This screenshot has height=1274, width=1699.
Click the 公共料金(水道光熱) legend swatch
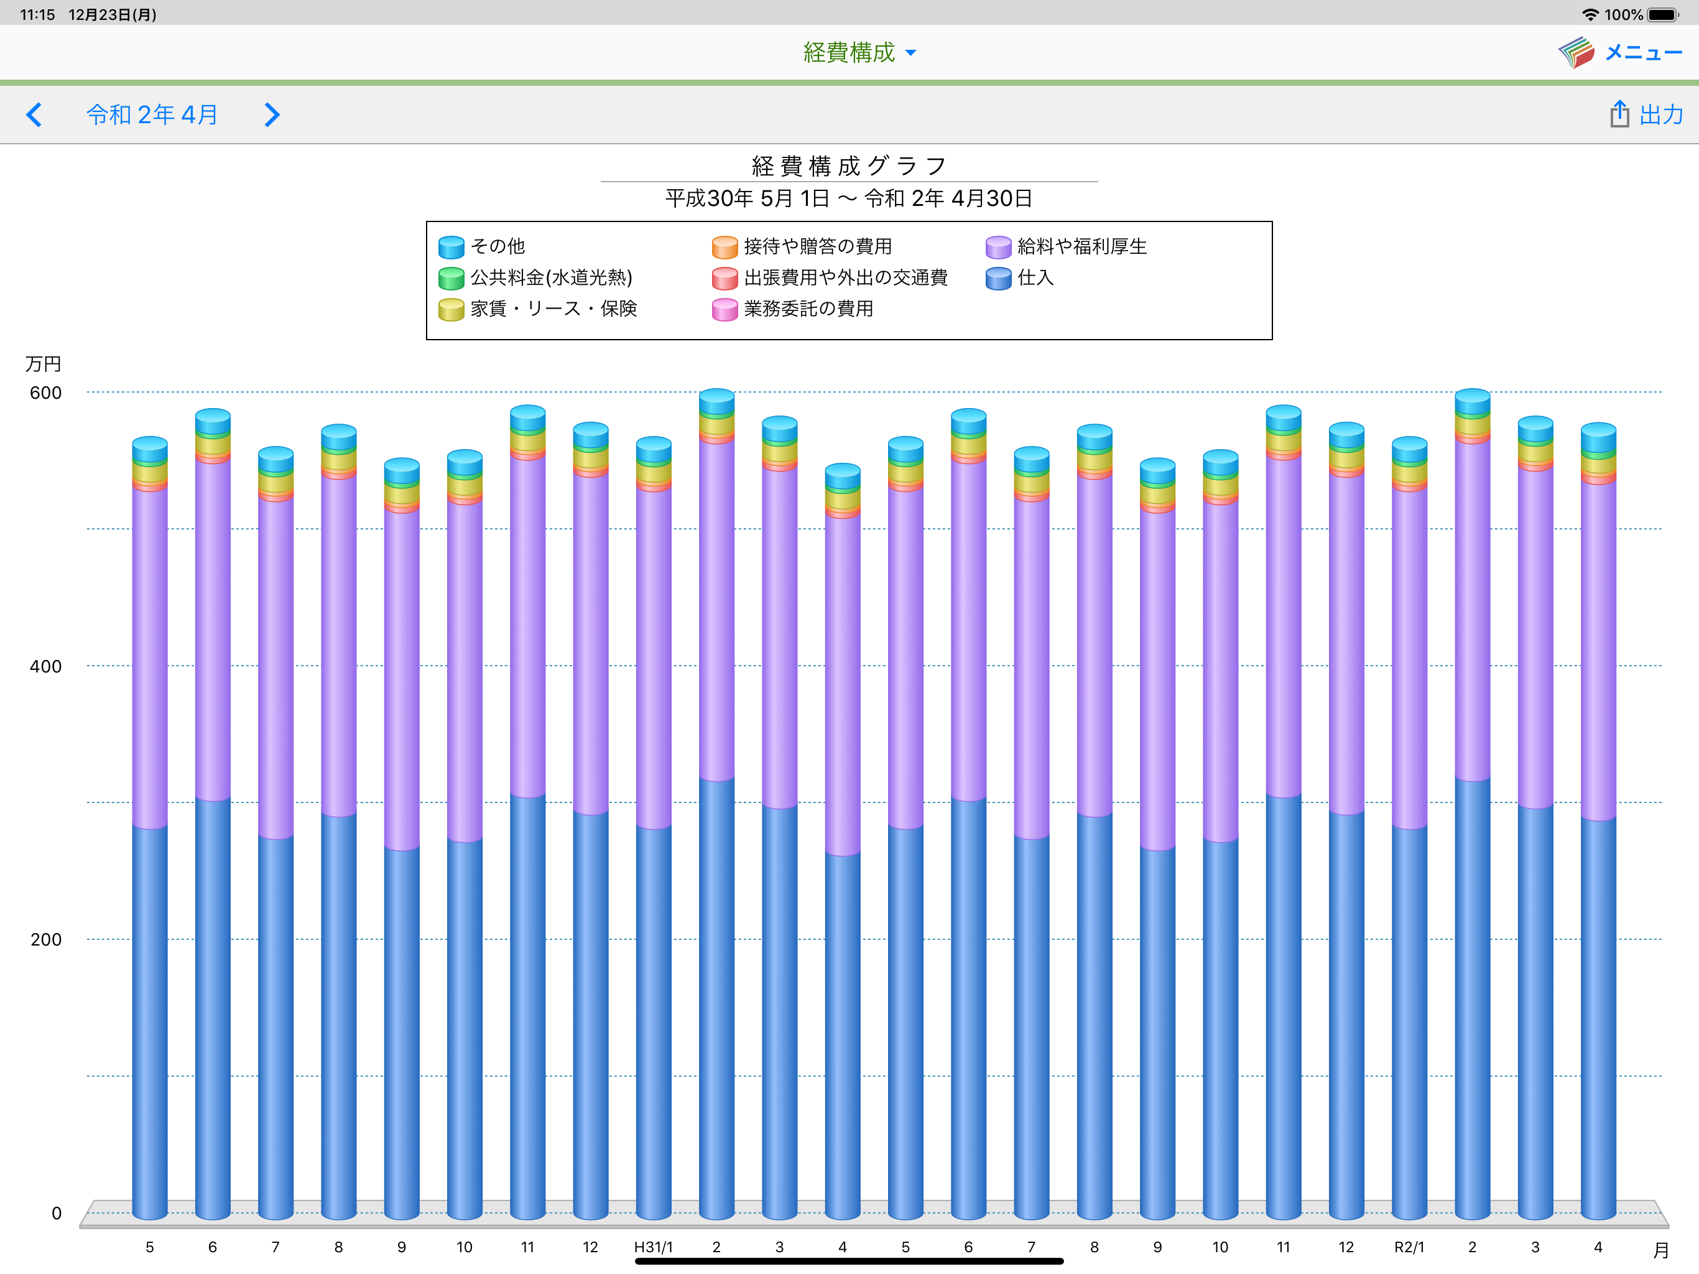(451, 278)
